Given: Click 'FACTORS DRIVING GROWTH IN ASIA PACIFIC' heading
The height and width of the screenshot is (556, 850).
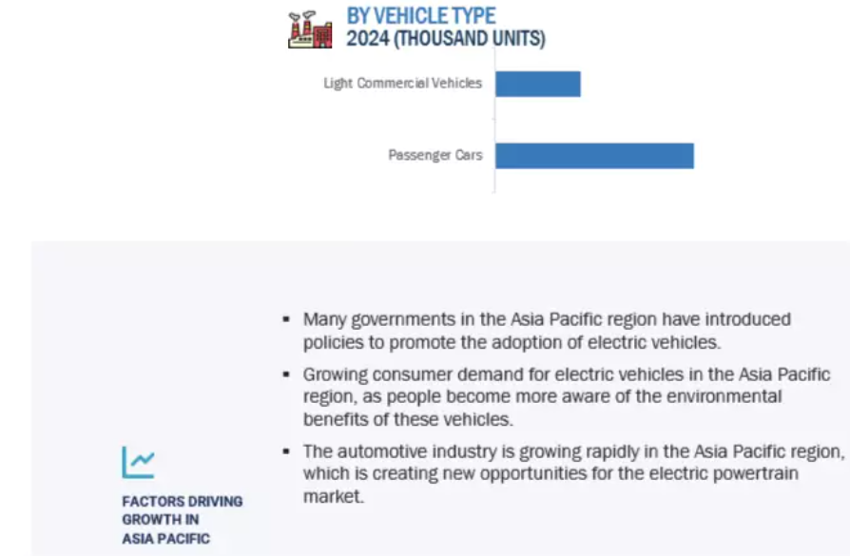Looking at the screenshot, I should [x=183, y=520].
